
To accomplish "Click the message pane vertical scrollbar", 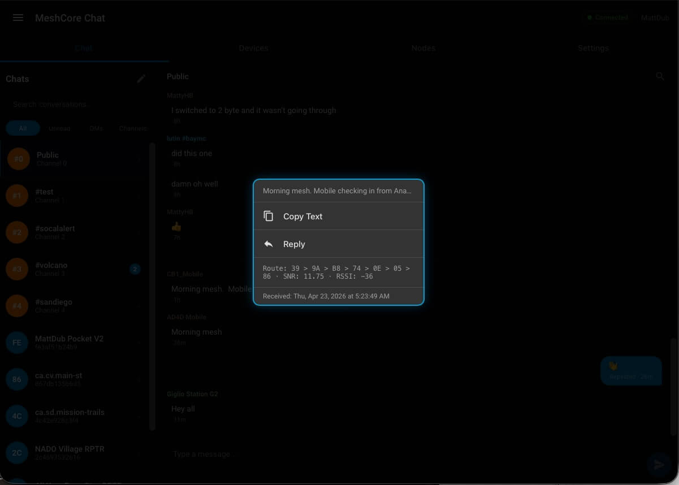I will [673, 387].
